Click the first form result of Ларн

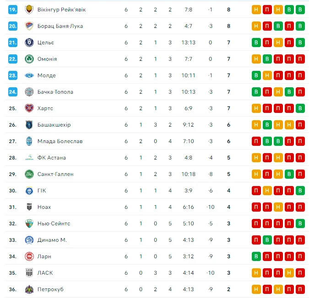[x=256, y=256]
